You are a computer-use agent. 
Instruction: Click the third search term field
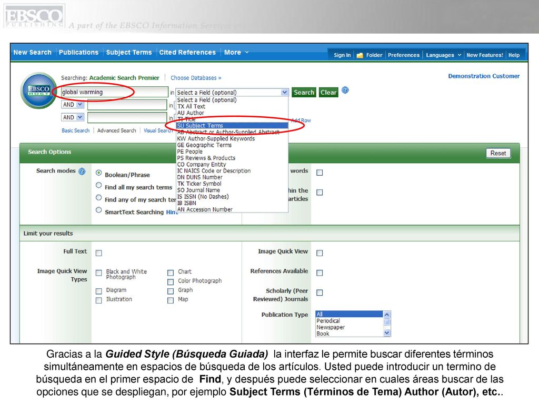pos(127,117)
